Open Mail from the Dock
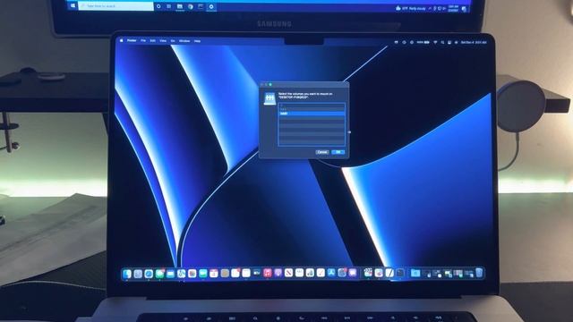 (170, 274)
